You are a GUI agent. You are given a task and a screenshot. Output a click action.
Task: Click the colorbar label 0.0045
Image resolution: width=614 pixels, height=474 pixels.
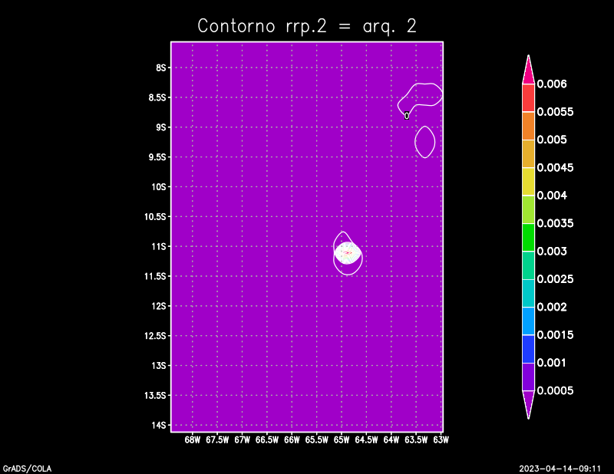[x=555, y=167]
